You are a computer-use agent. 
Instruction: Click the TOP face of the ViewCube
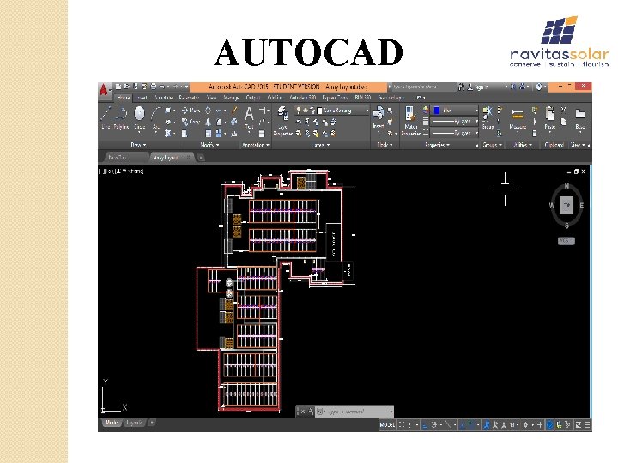[566, 205]
